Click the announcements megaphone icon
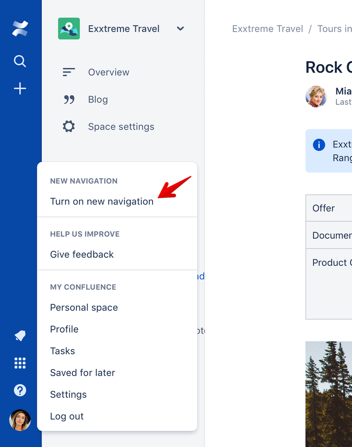 coord(20,336)
